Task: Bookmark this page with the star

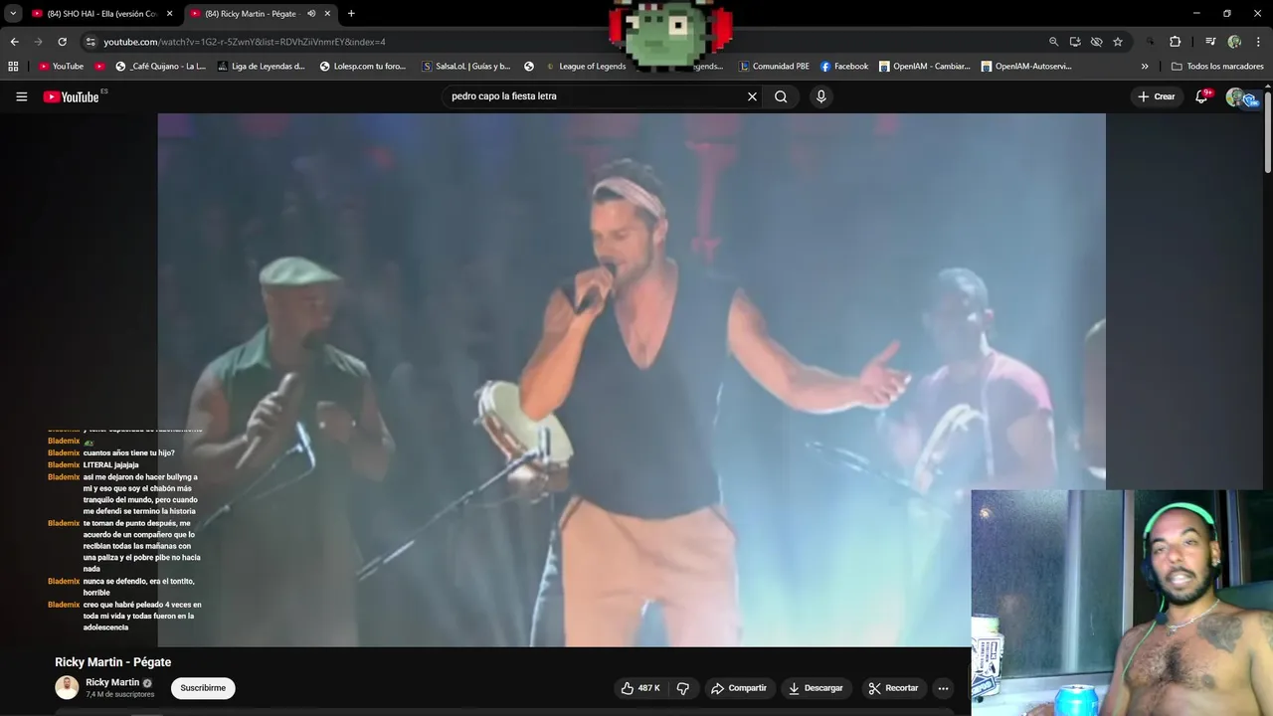Action: coord(1118,42)
